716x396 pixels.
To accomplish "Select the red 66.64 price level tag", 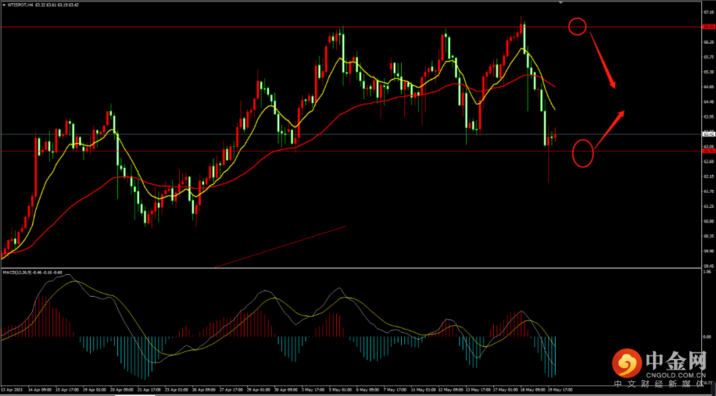I will (709, 27).
